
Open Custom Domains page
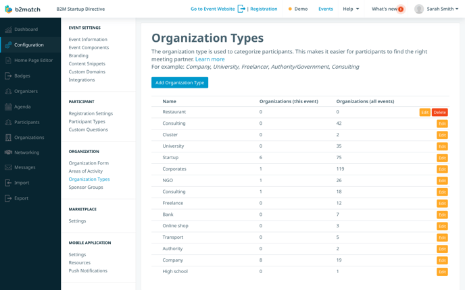[x=87, y=71]
